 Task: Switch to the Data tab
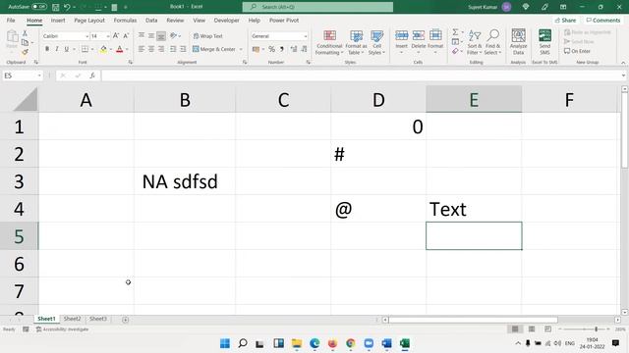pos(151,20)
